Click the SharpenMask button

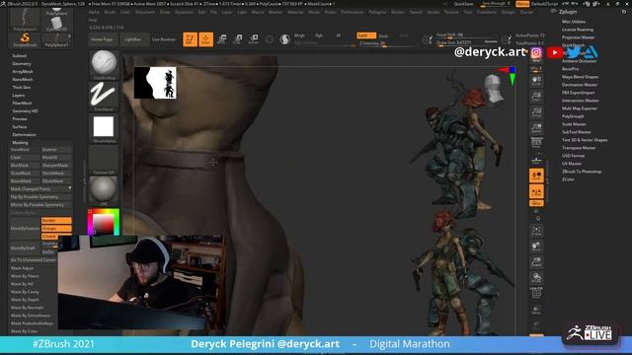56,166
